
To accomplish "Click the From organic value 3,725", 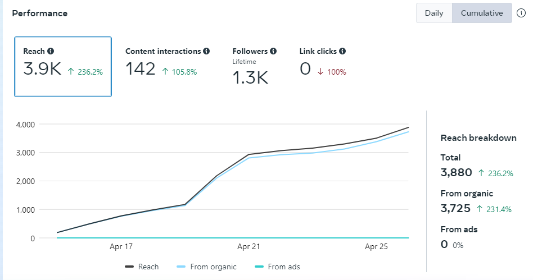I will (455, 209).
